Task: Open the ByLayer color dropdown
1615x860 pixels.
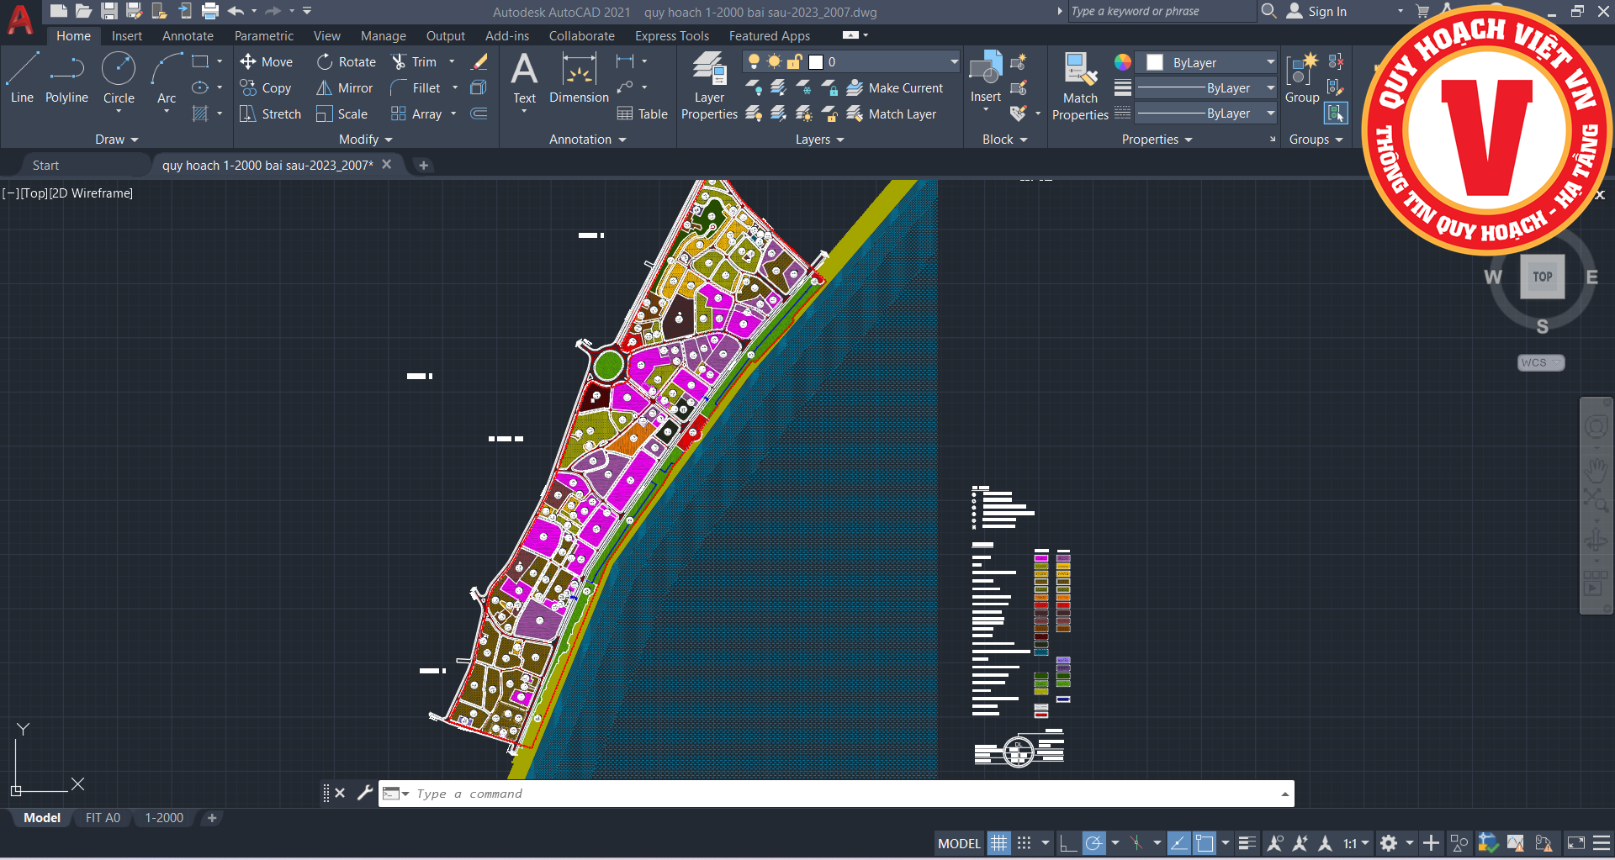Action: [x=1208, y=63]
